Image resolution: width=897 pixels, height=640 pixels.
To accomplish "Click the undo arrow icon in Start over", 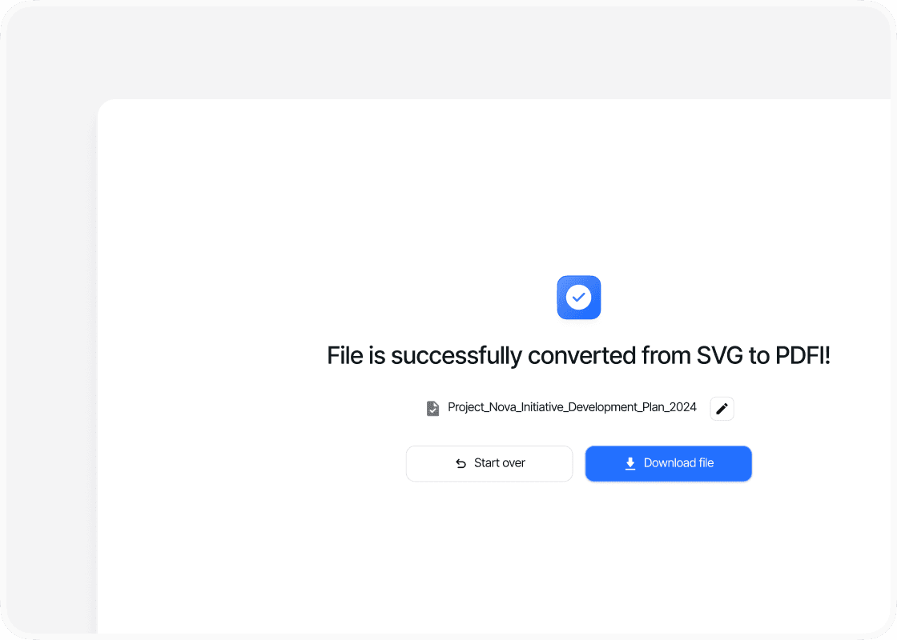I will (461, 463).
